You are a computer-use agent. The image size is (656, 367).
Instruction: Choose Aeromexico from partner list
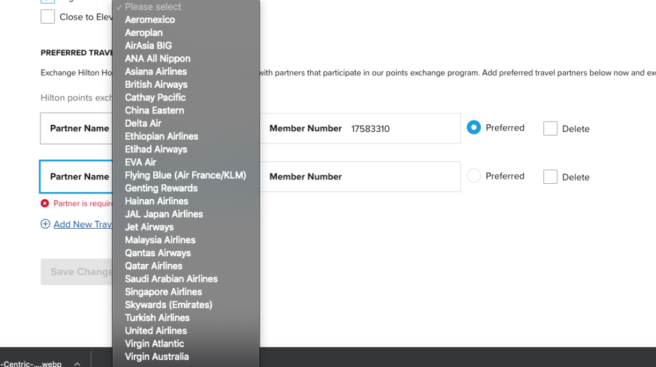(x=186, y=20)
